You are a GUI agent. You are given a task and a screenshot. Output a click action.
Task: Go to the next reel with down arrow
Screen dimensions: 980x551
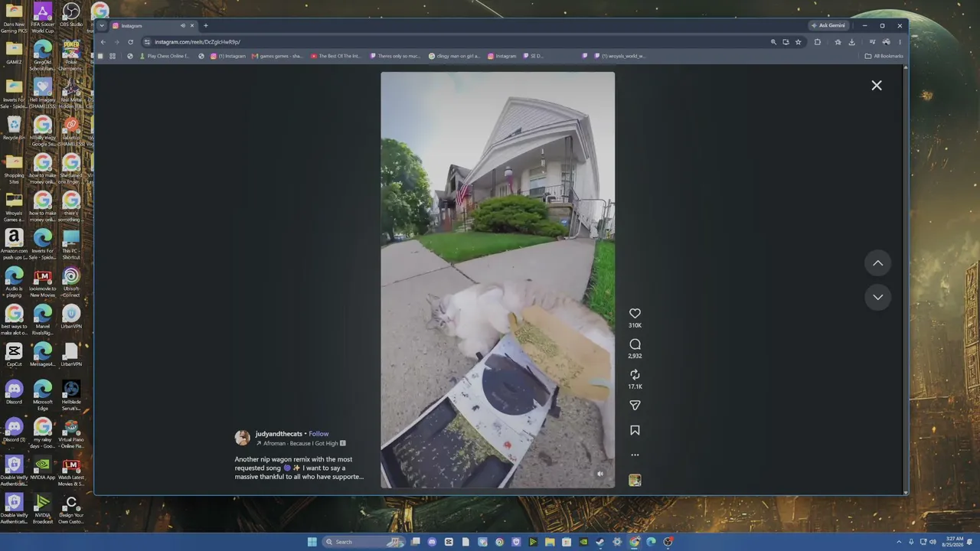click(x=878, y=297)
